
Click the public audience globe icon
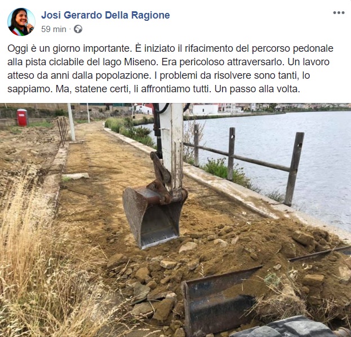pos(78,29)
